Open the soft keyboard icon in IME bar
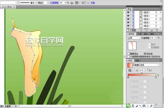Viewport: 164px width, 108px height. [144, 106]
